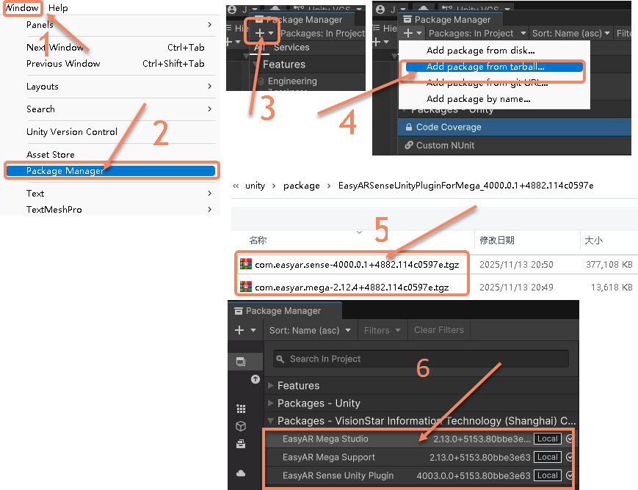
Task: Choose Add package from tarball
Action: [485, 67]
